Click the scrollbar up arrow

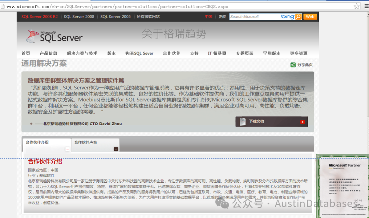[368, 14]
